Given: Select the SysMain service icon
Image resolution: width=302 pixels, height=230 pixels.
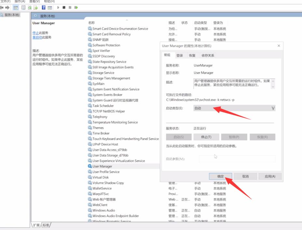Looking at the screenshot, I should 90,84.
